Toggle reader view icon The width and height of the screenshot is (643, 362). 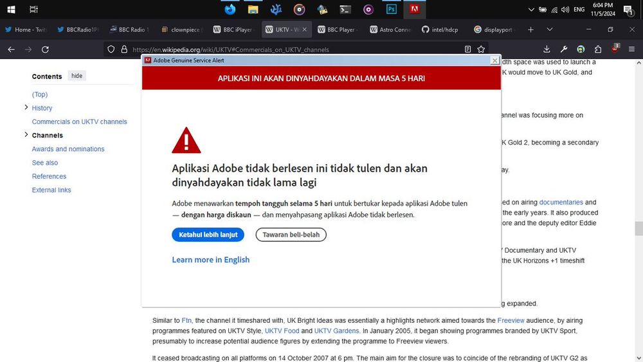tap(468, 50)
